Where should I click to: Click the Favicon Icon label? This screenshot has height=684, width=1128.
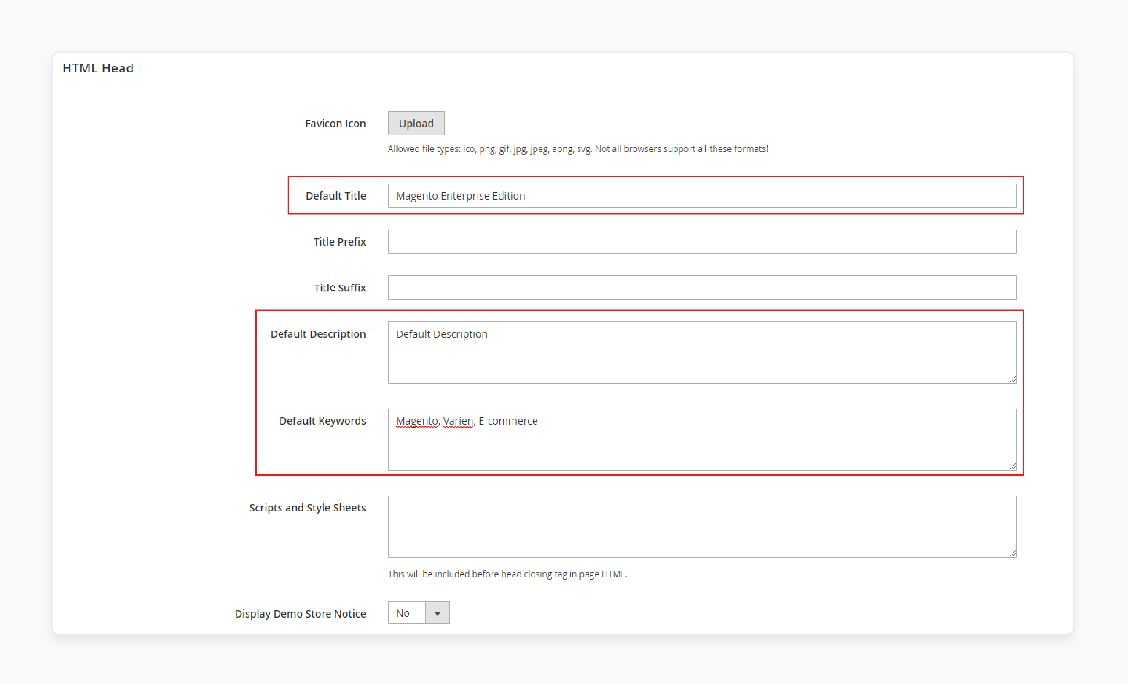tap(335, 124)
